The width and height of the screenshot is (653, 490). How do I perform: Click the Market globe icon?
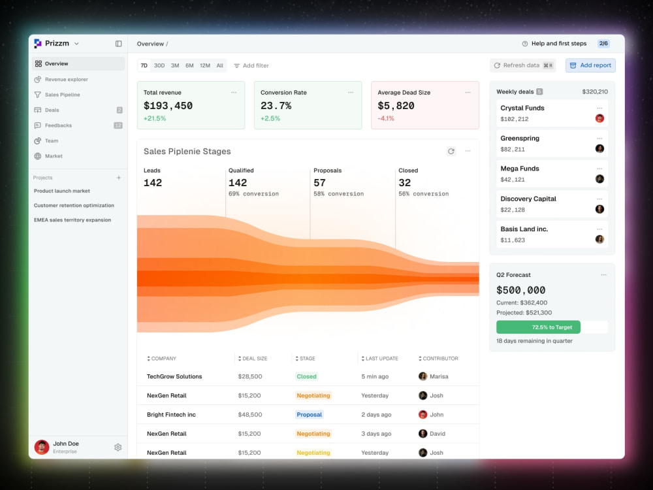38,156
